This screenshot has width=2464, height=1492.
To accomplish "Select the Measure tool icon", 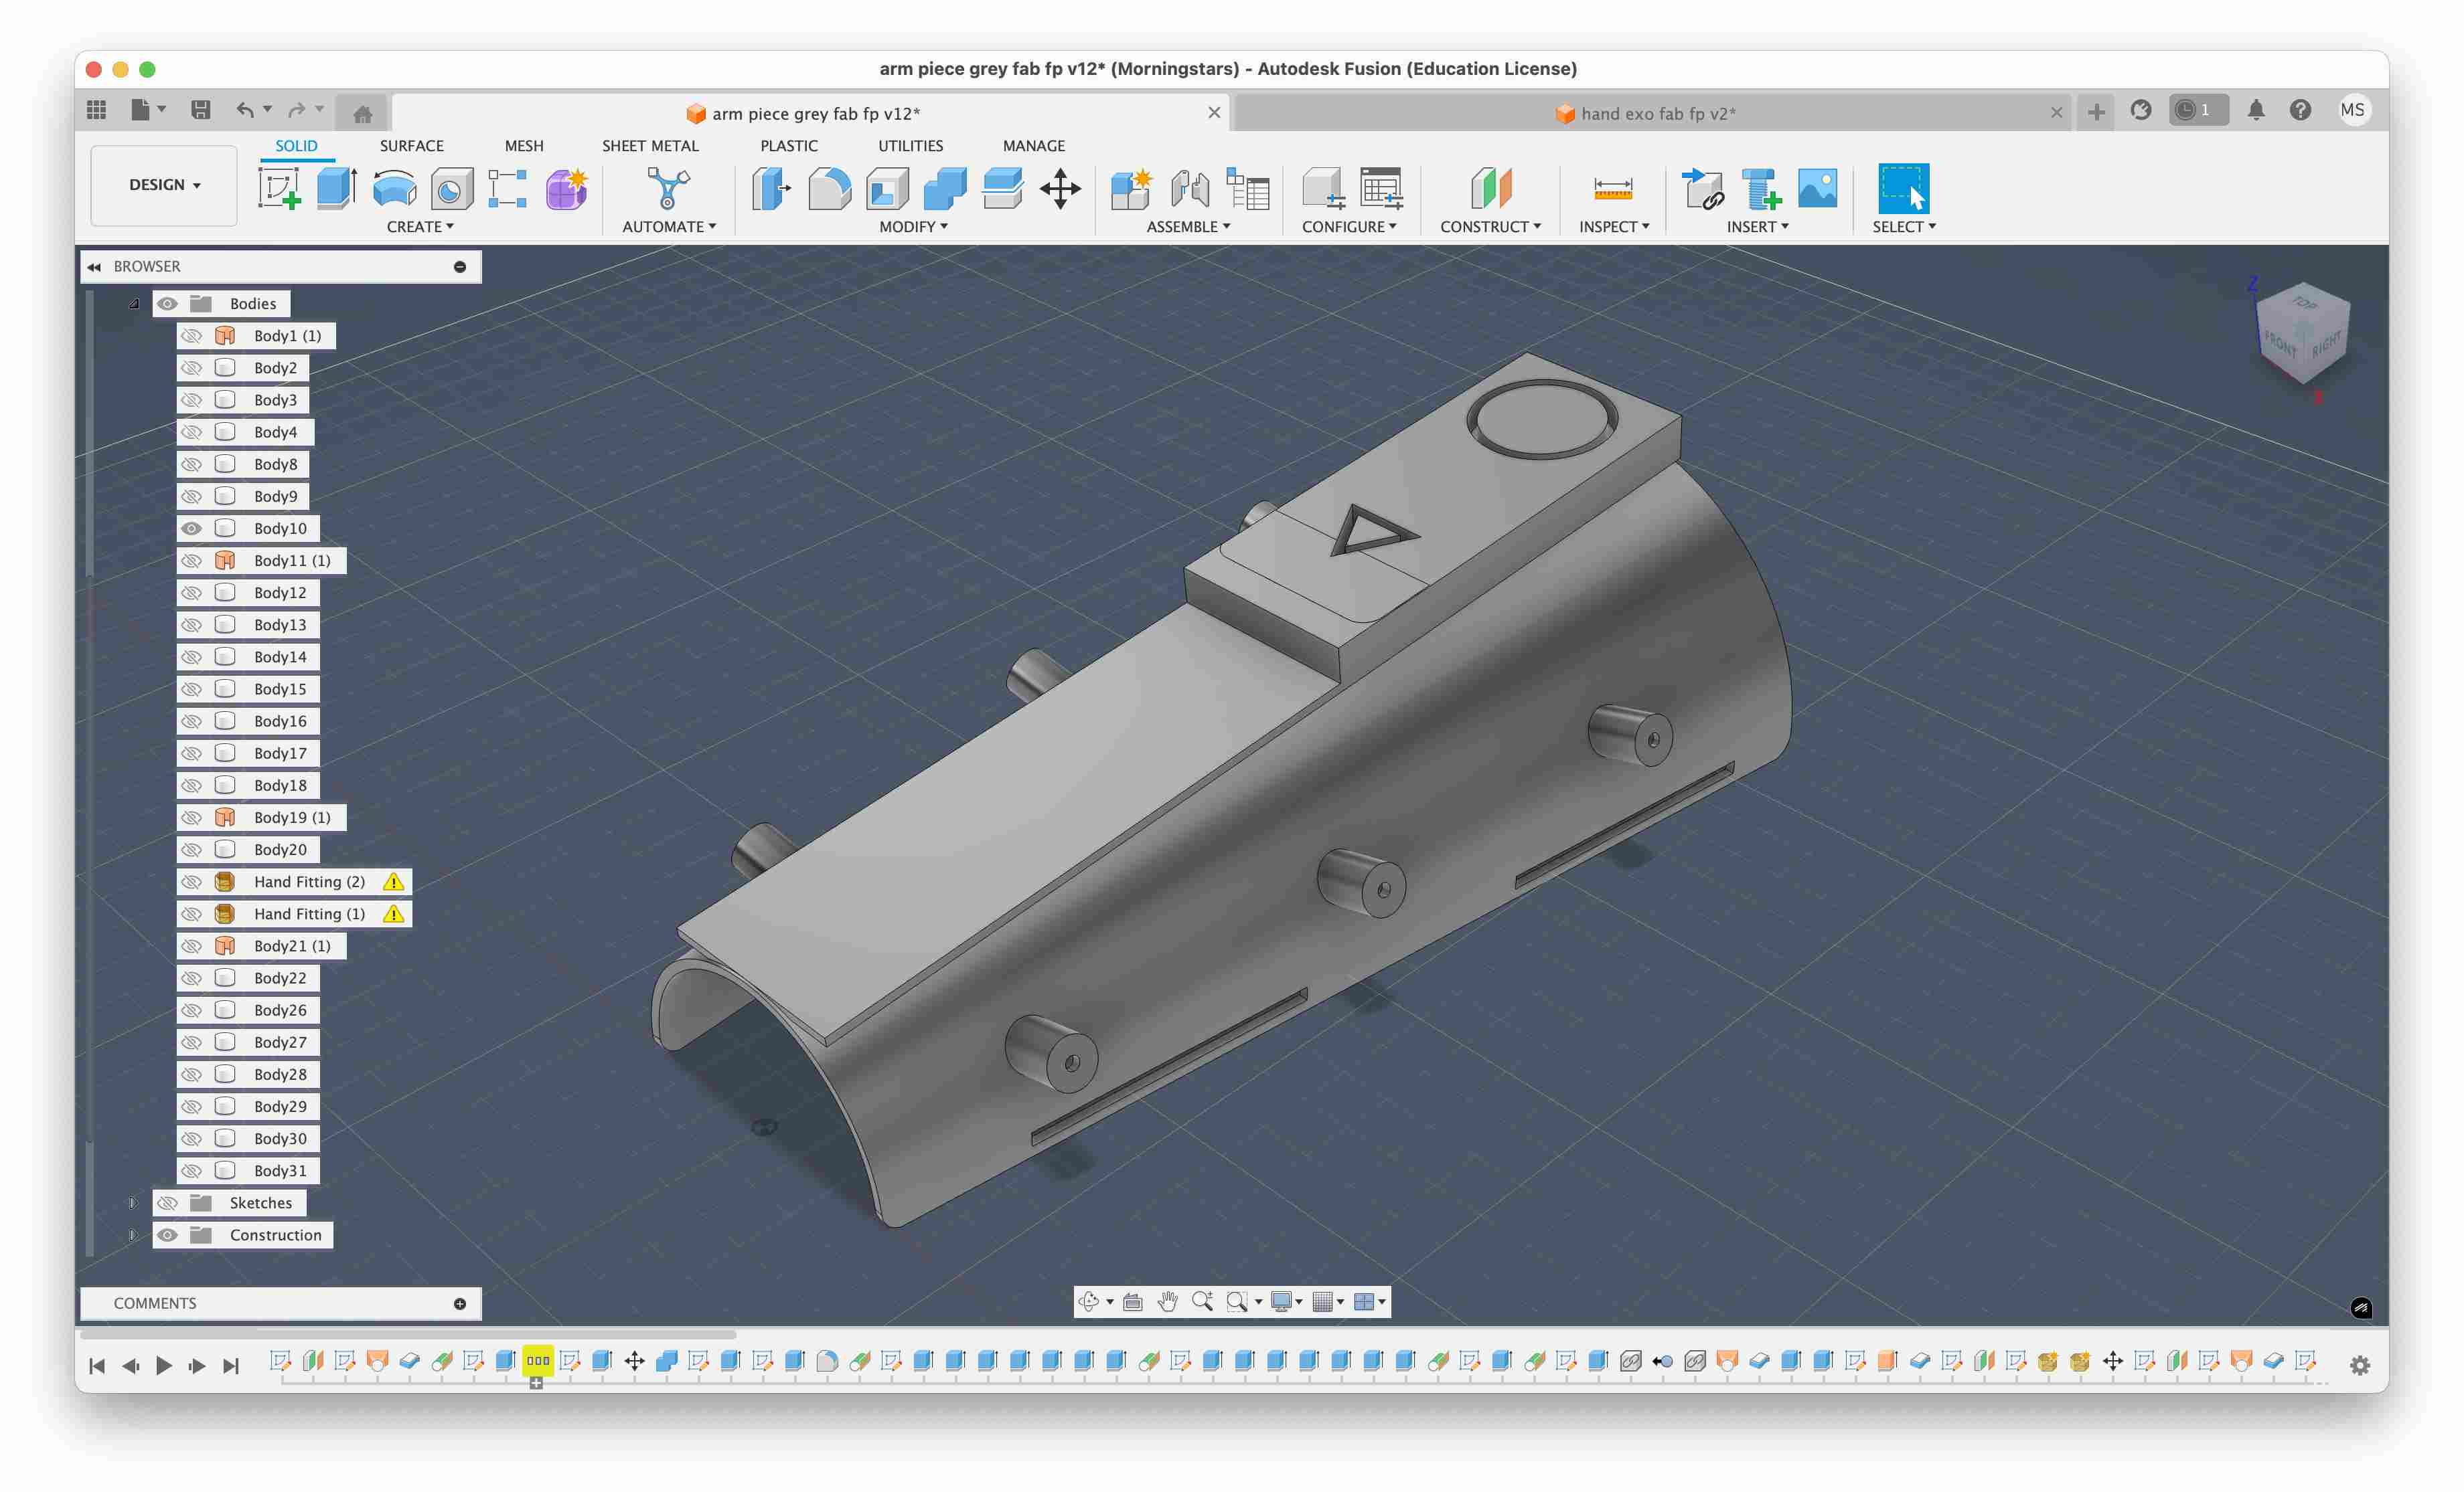I will click(1613, 188).
